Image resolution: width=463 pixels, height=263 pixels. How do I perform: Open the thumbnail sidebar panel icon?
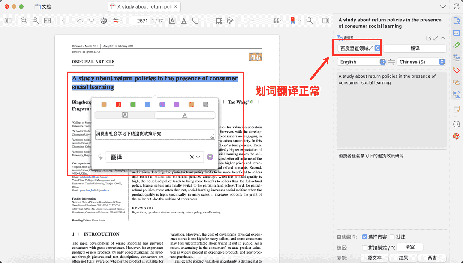pyautogui.click(x=8, y=20)
